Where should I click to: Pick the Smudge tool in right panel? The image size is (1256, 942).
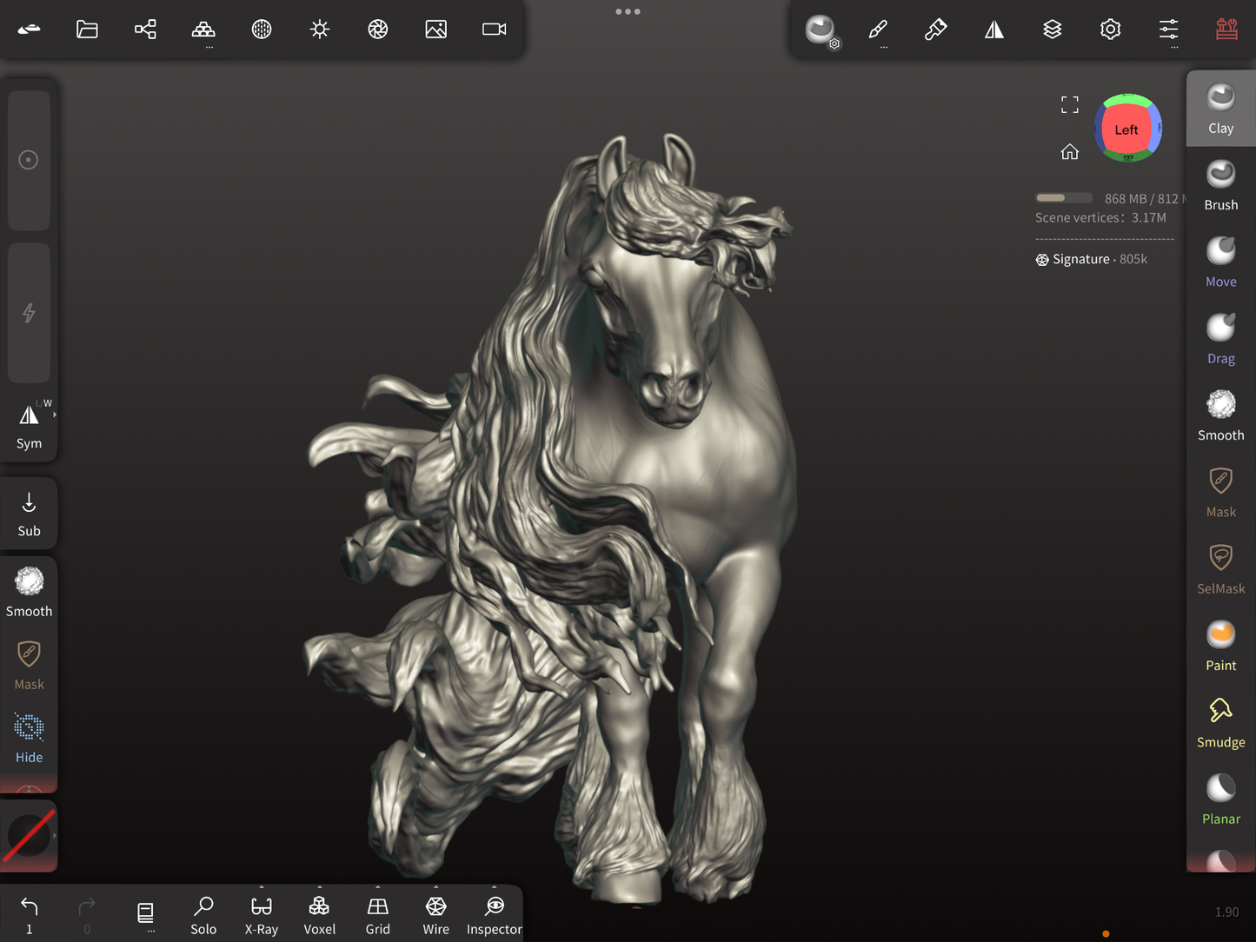point(1220,722)
